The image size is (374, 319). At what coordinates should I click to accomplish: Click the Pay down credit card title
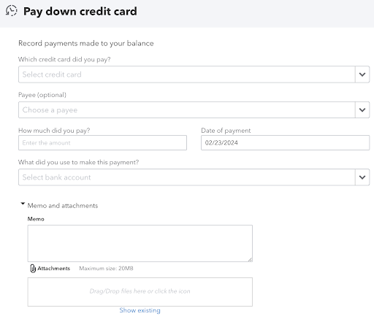pyautogui.click(x=80, y=12)
